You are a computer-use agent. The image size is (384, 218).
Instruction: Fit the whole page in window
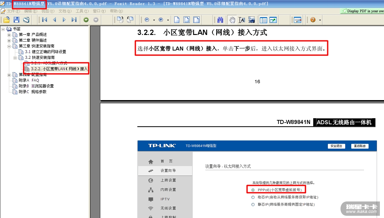pos(187,20)
